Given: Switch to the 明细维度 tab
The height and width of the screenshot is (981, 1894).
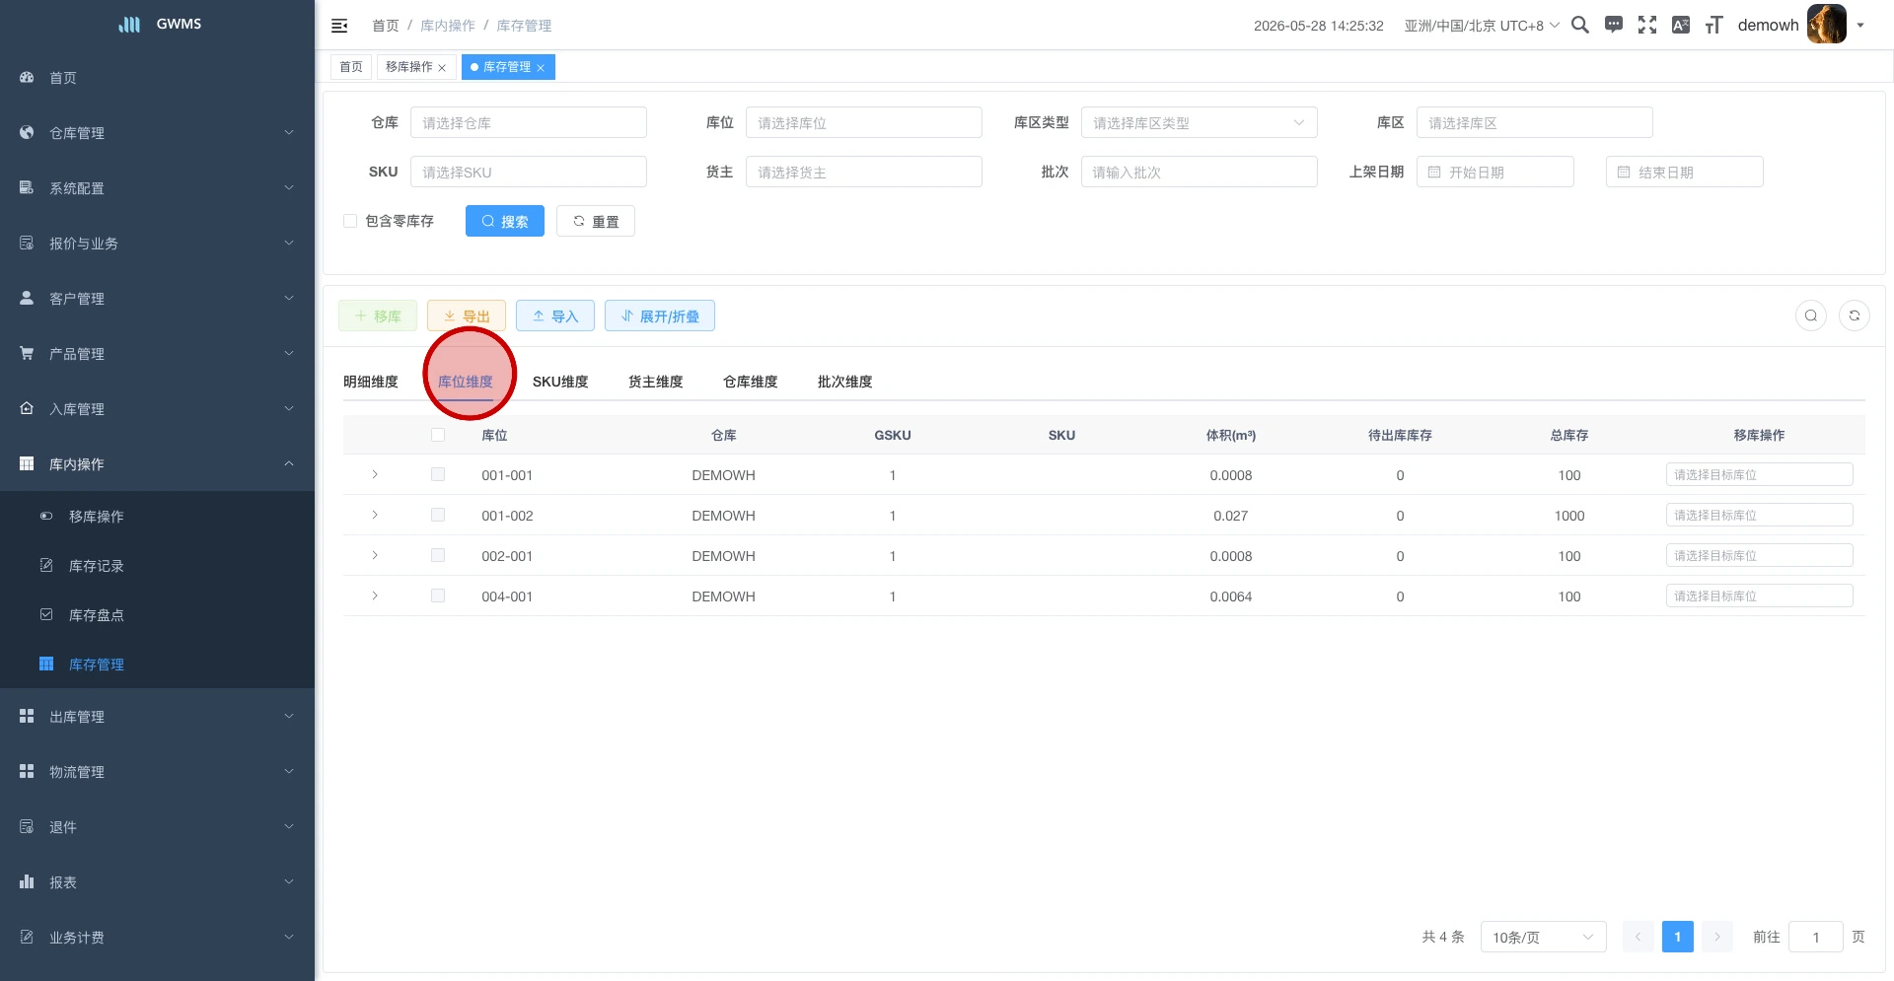Looking at the screenshot, I should 371,382.
